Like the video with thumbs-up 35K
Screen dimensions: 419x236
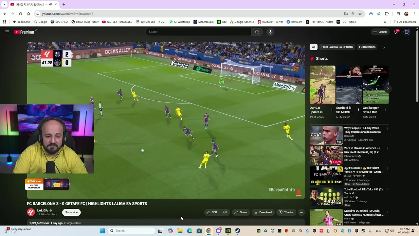click(x=212, y=212)
